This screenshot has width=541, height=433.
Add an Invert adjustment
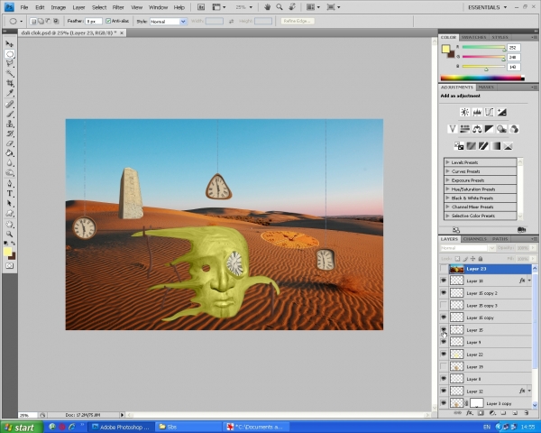click(x=459, y=146)
